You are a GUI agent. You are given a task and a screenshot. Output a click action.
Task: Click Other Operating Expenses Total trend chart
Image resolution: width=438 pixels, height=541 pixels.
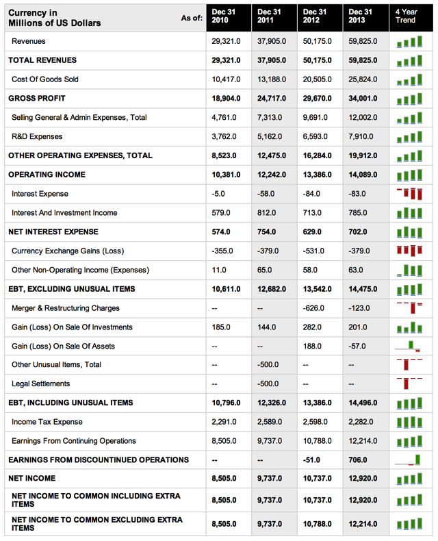coord(409,156)
